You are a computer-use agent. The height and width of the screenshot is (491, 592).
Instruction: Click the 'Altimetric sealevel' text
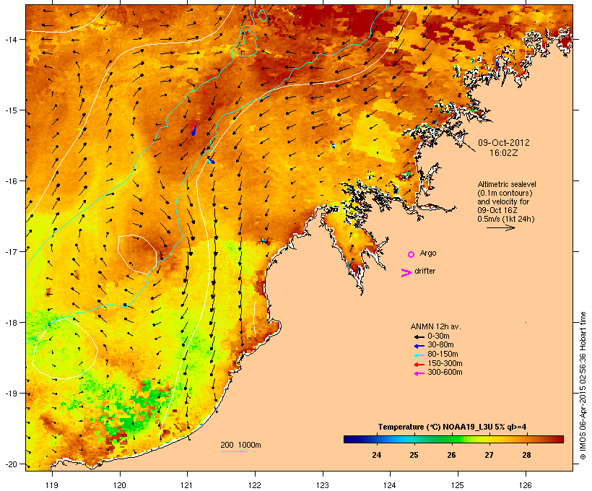(507, 184)
